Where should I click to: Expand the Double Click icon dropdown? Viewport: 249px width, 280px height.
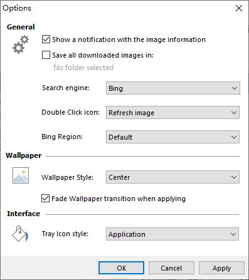172,113
